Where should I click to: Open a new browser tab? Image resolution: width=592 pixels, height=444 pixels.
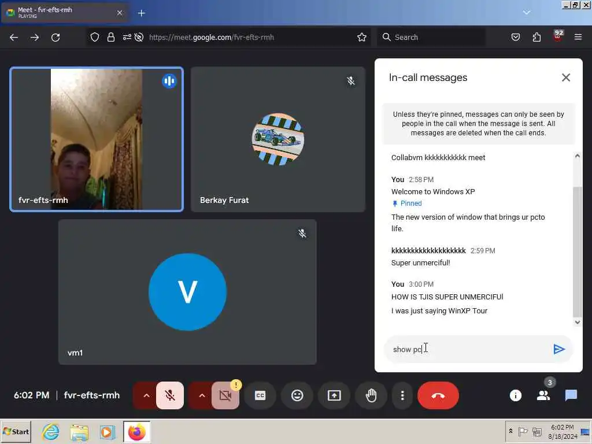tap(142, 13)
